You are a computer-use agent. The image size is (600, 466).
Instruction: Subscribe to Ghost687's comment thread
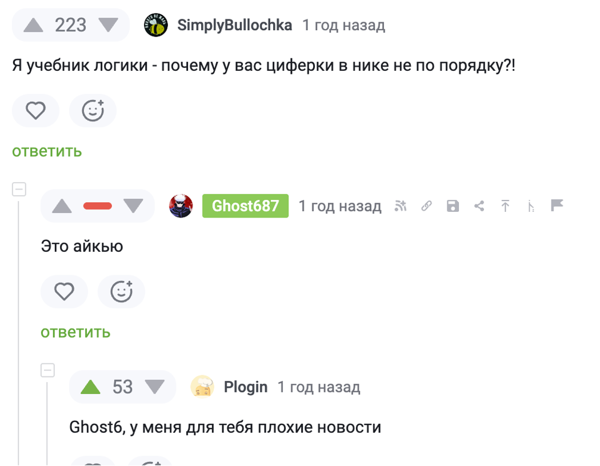point(401,206)
